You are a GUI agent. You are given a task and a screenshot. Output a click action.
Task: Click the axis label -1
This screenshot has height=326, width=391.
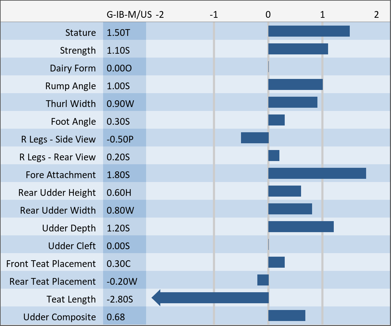click(x=214, y=15)
